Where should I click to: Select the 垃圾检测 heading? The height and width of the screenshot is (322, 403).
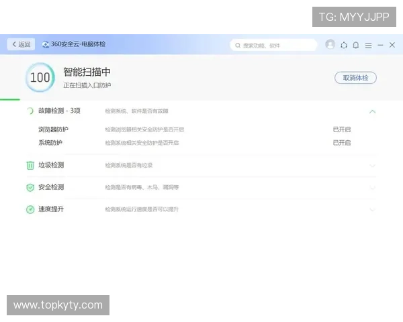[51, 165]
